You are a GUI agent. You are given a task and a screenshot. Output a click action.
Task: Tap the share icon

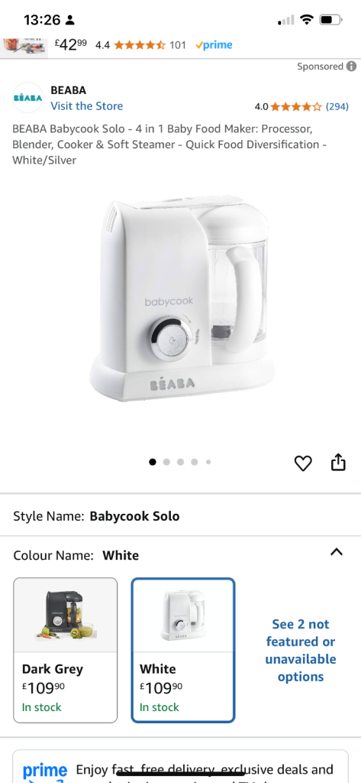click(x=338, y=462)
